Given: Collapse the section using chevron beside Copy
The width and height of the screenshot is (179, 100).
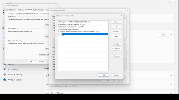Looking at the screenshot, I should click(171, 34).
